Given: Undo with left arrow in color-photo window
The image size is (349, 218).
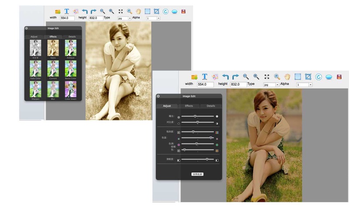Looking at the screenshot, I should [225, 77].
